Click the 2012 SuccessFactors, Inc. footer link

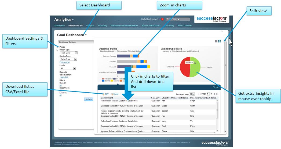tap(71, 143)
